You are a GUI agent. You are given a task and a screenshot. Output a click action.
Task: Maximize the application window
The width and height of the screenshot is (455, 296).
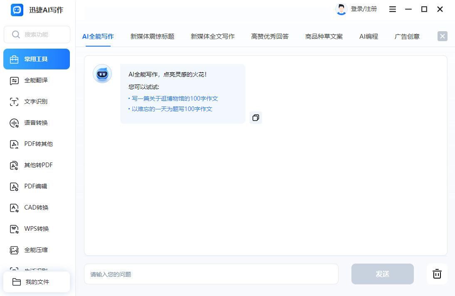click(424, 9)
